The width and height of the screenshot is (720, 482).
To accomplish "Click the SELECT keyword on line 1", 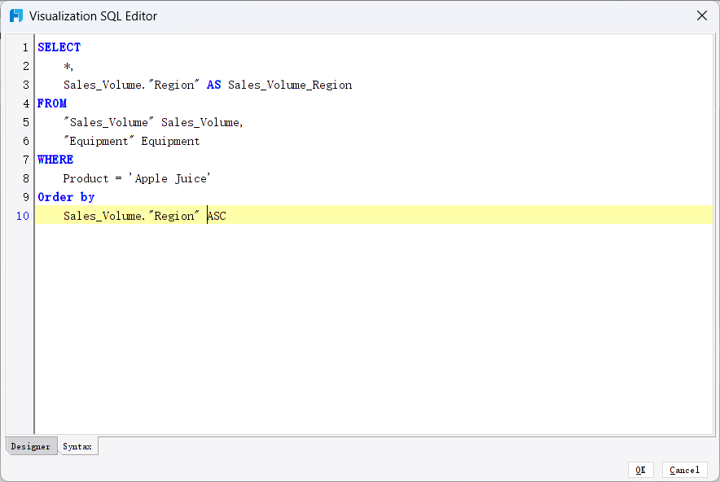I will click(x=59, y=47).
